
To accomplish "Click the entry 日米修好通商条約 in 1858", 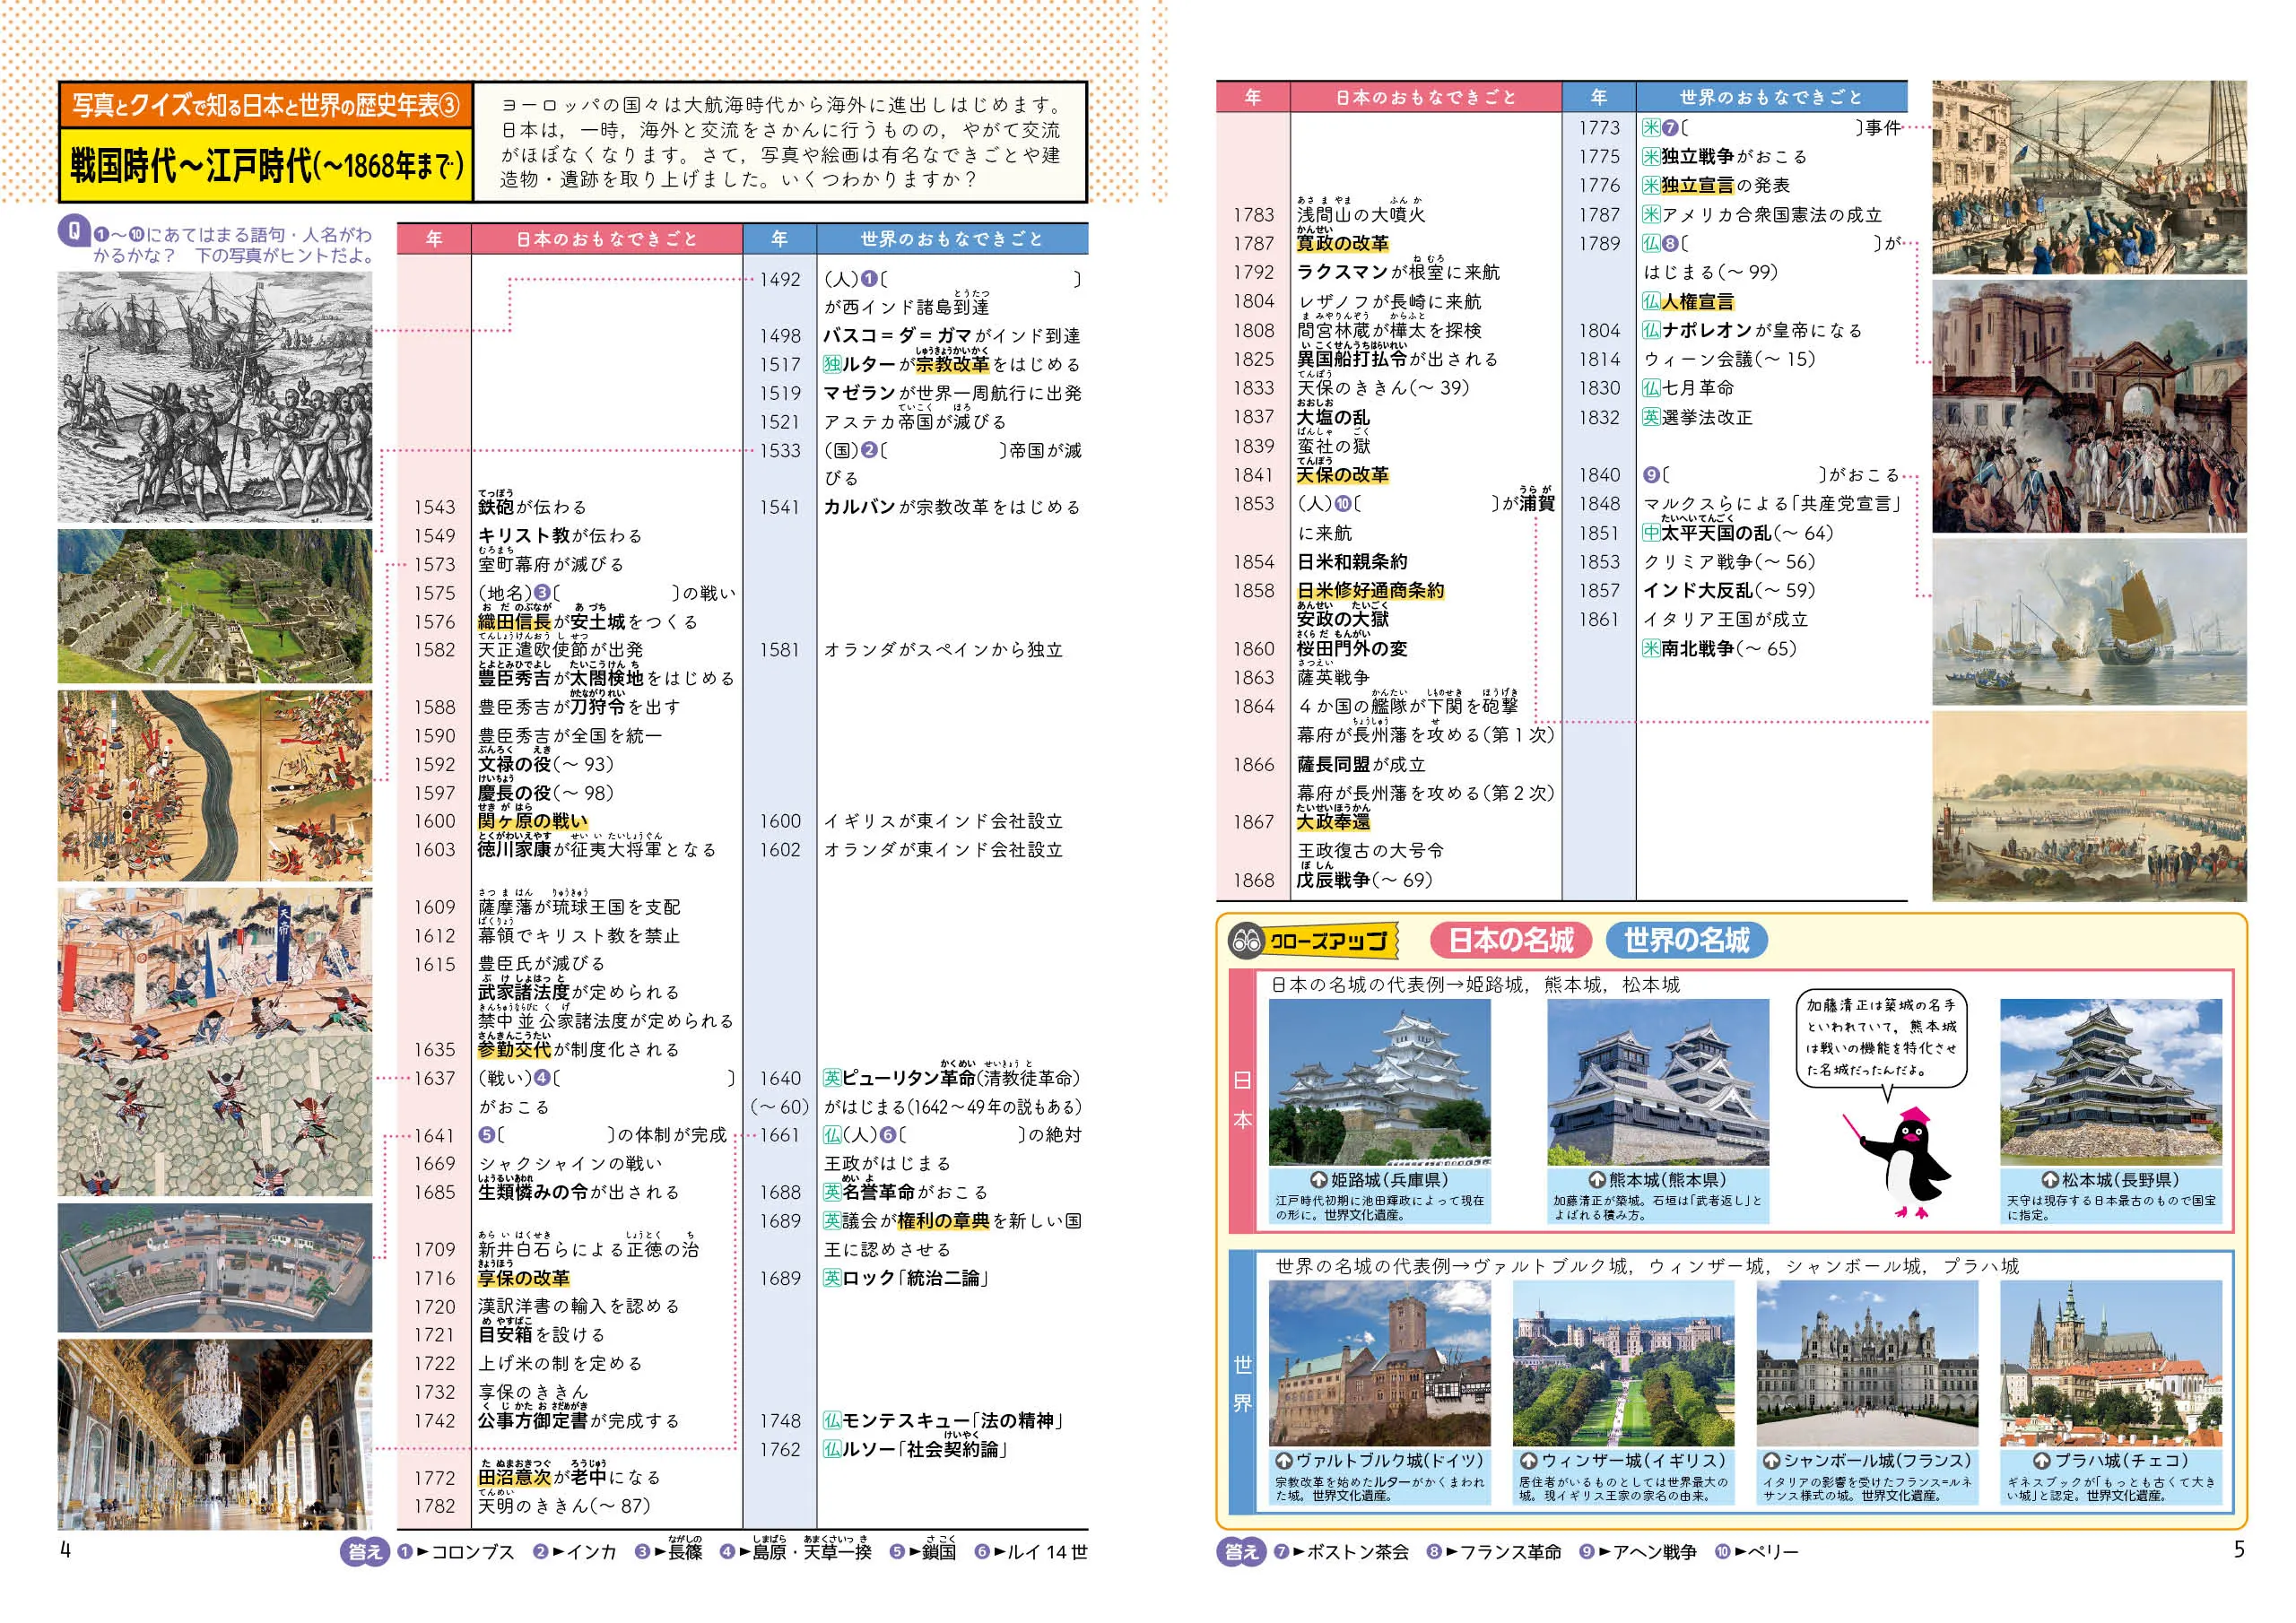I will [1370, 591].
